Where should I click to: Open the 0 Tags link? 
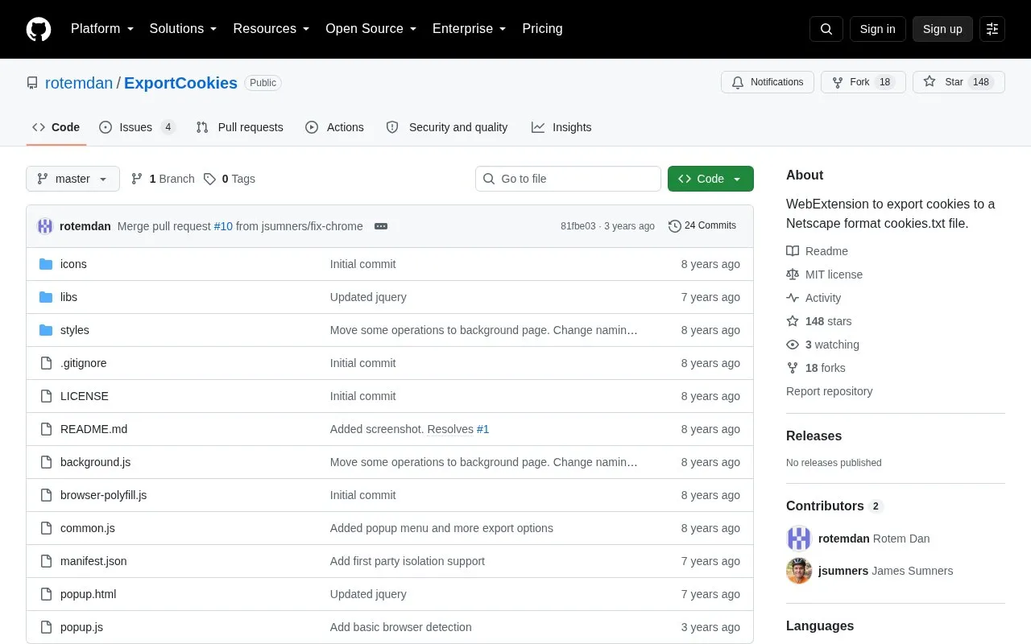pos(230,179)
